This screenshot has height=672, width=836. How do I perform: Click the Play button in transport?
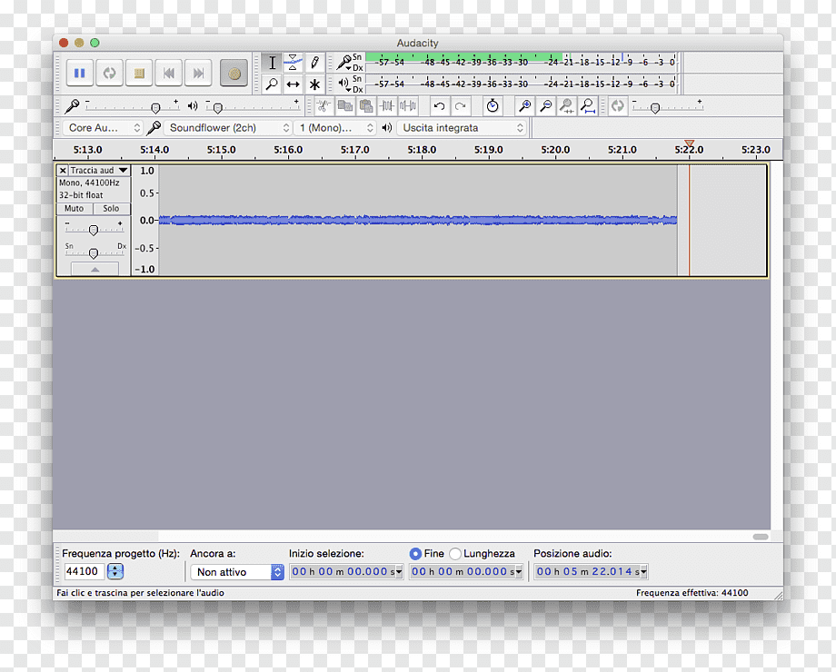pos(109,73)
